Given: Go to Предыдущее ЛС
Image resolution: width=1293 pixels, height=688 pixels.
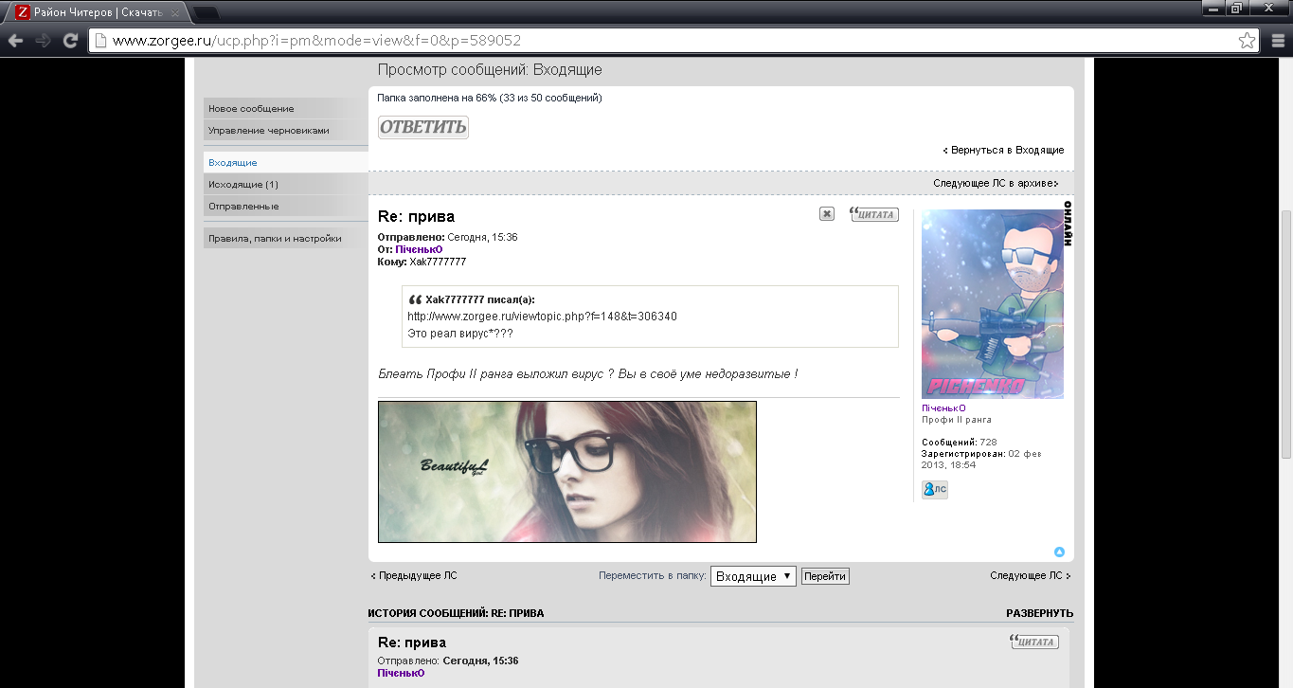Looking at the screenshot, I should coord(414,575).
